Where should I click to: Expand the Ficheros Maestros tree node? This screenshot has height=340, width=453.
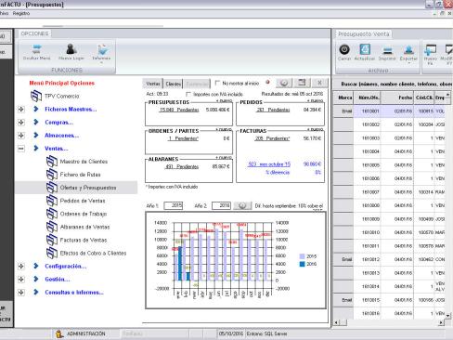[x=21, y=109]
